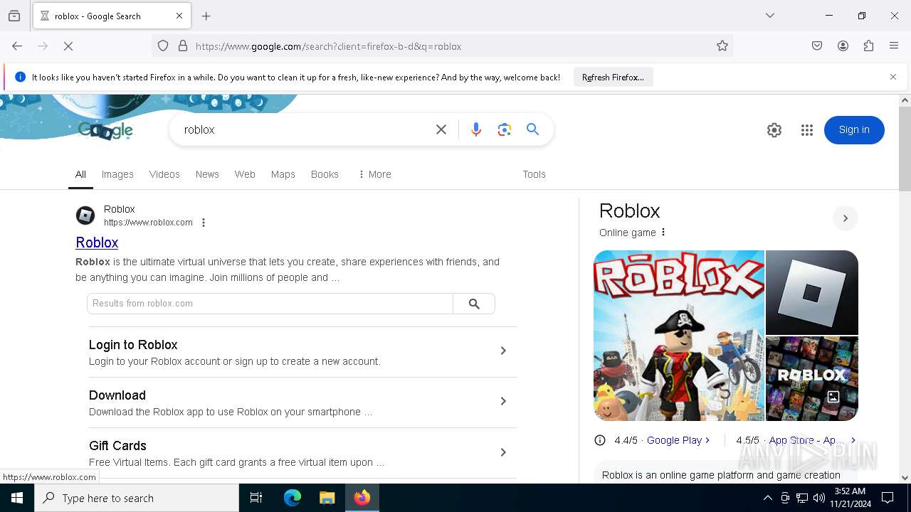Click the Google doodle logo

(x=105, y=130)
